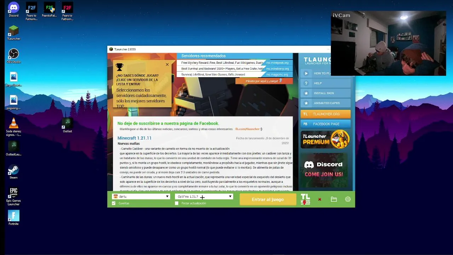The height and width of the screenshot is (255, 453).
Task: Select the blue Fears to Fathom shortcut
Action: (x=31, y=12)
